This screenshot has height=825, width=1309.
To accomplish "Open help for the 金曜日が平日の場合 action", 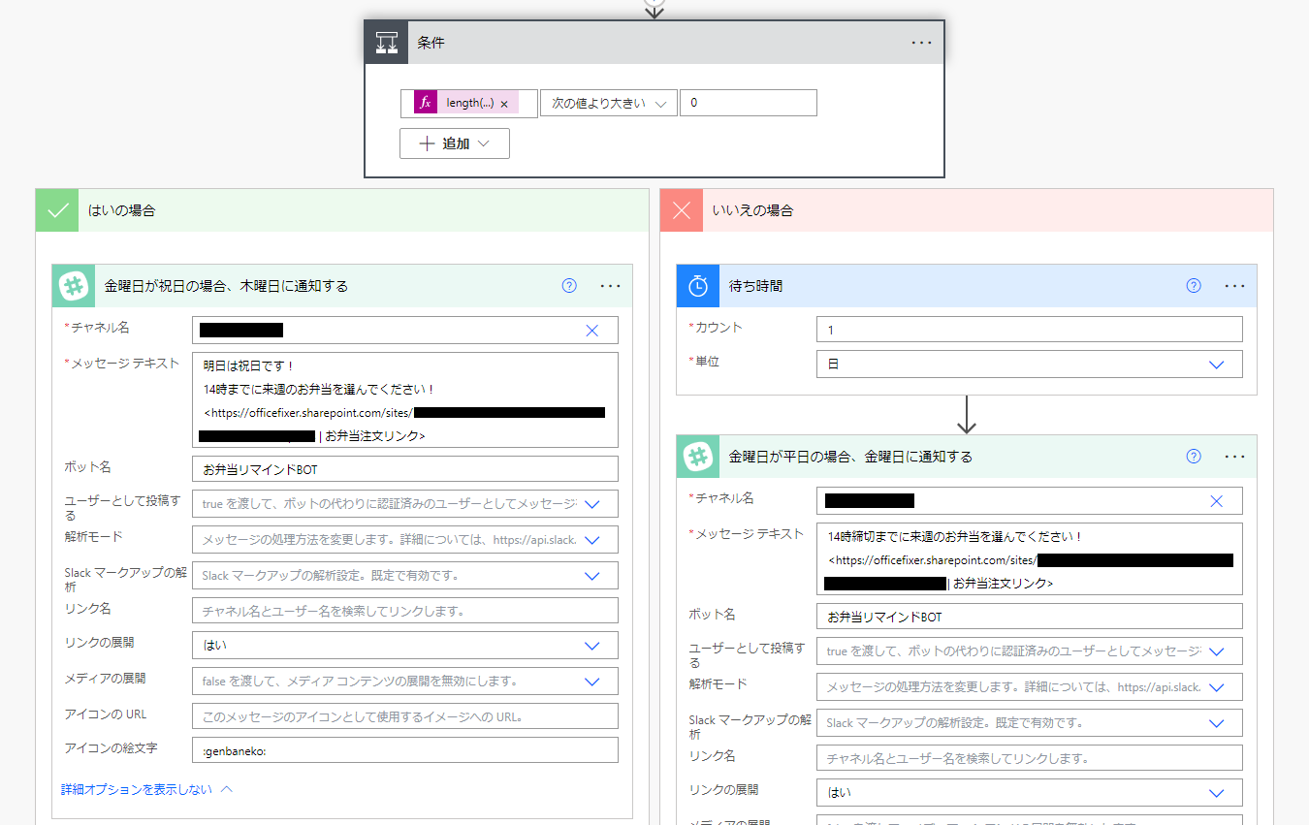I will click(x=1193, y=456).
